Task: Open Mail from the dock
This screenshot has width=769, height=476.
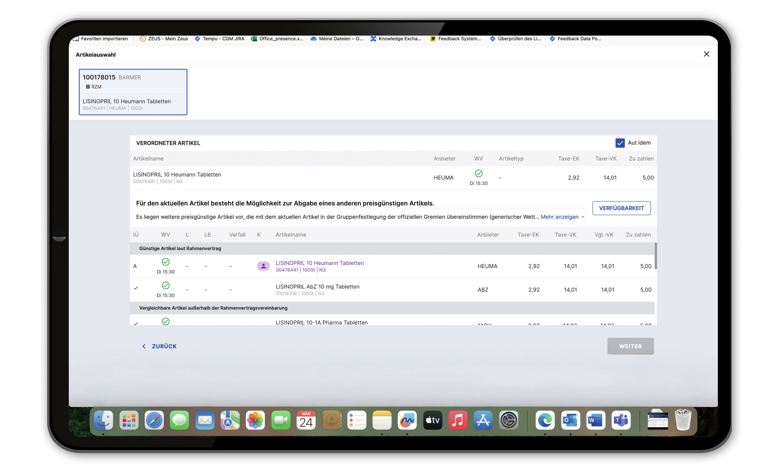Action: (x=205, y=420)
